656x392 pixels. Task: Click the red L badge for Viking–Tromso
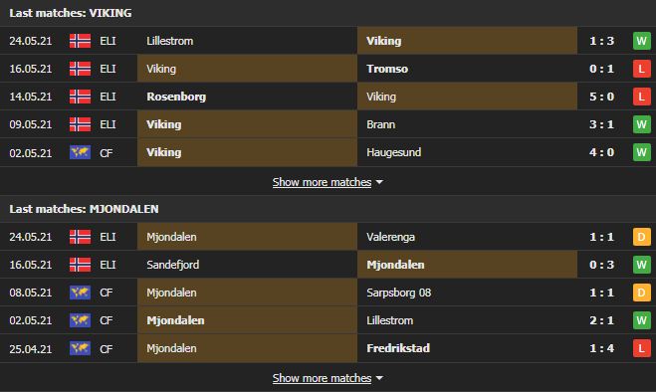click(641, 69)
